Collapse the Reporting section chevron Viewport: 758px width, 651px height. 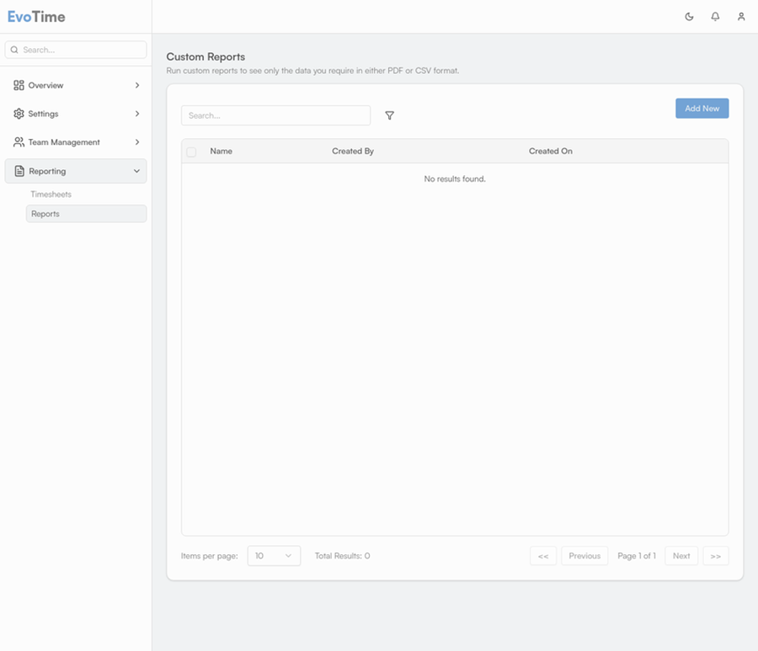[x=136, y=171]
